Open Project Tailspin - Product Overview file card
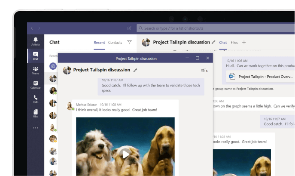 point(260,77)
